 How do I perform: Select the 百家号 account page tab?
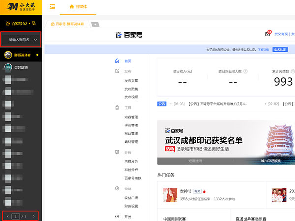[x=67, y=24]
